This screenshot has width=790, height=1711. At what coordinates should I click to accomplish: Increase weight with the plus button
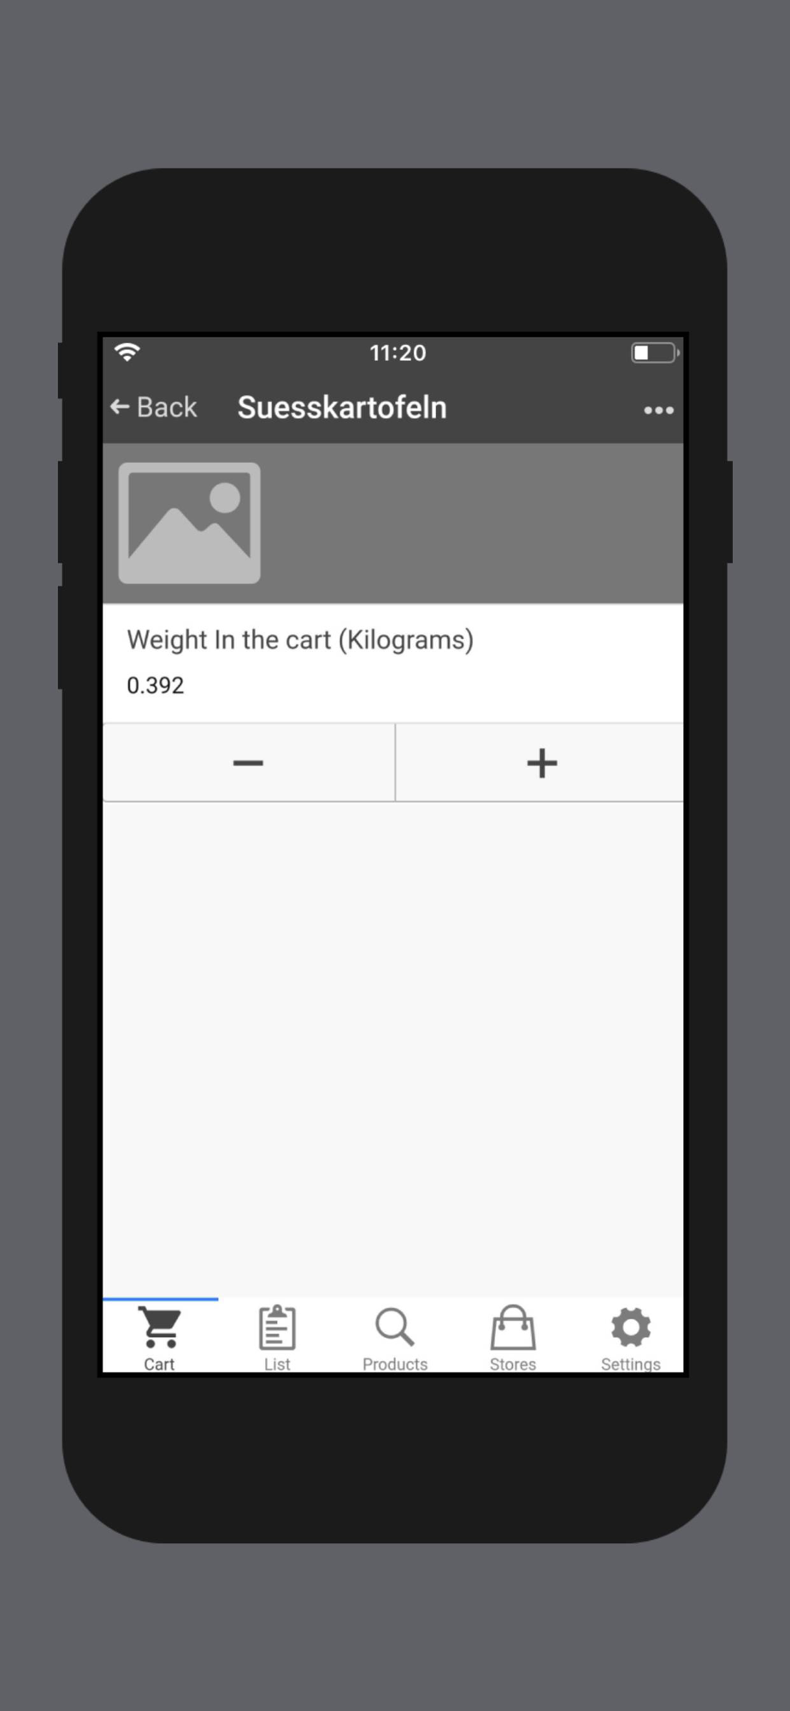pyautogui.click(x=540, y=762)
